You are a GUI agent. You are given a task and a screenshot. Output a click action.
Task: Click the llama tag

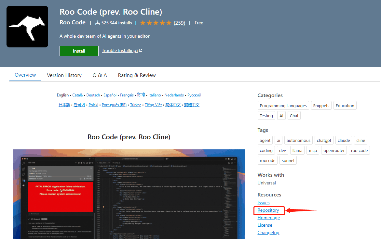point(297,150)
